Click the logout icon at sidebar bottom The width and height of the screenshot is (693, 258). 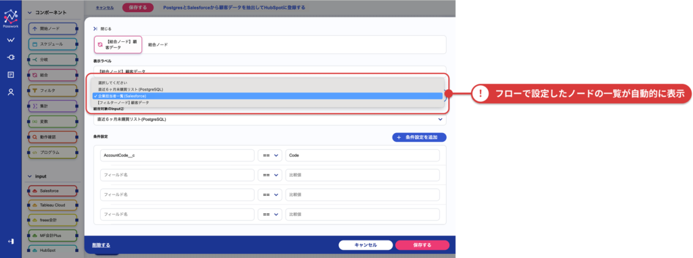(x=11, y=241)
